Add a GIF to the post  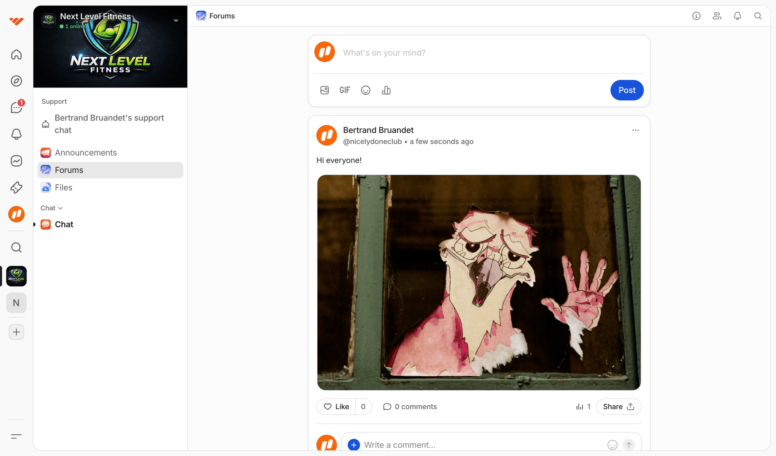pos(345,90)
